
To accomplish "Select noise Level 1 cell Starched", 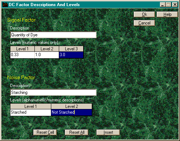I will pos(30,113).
